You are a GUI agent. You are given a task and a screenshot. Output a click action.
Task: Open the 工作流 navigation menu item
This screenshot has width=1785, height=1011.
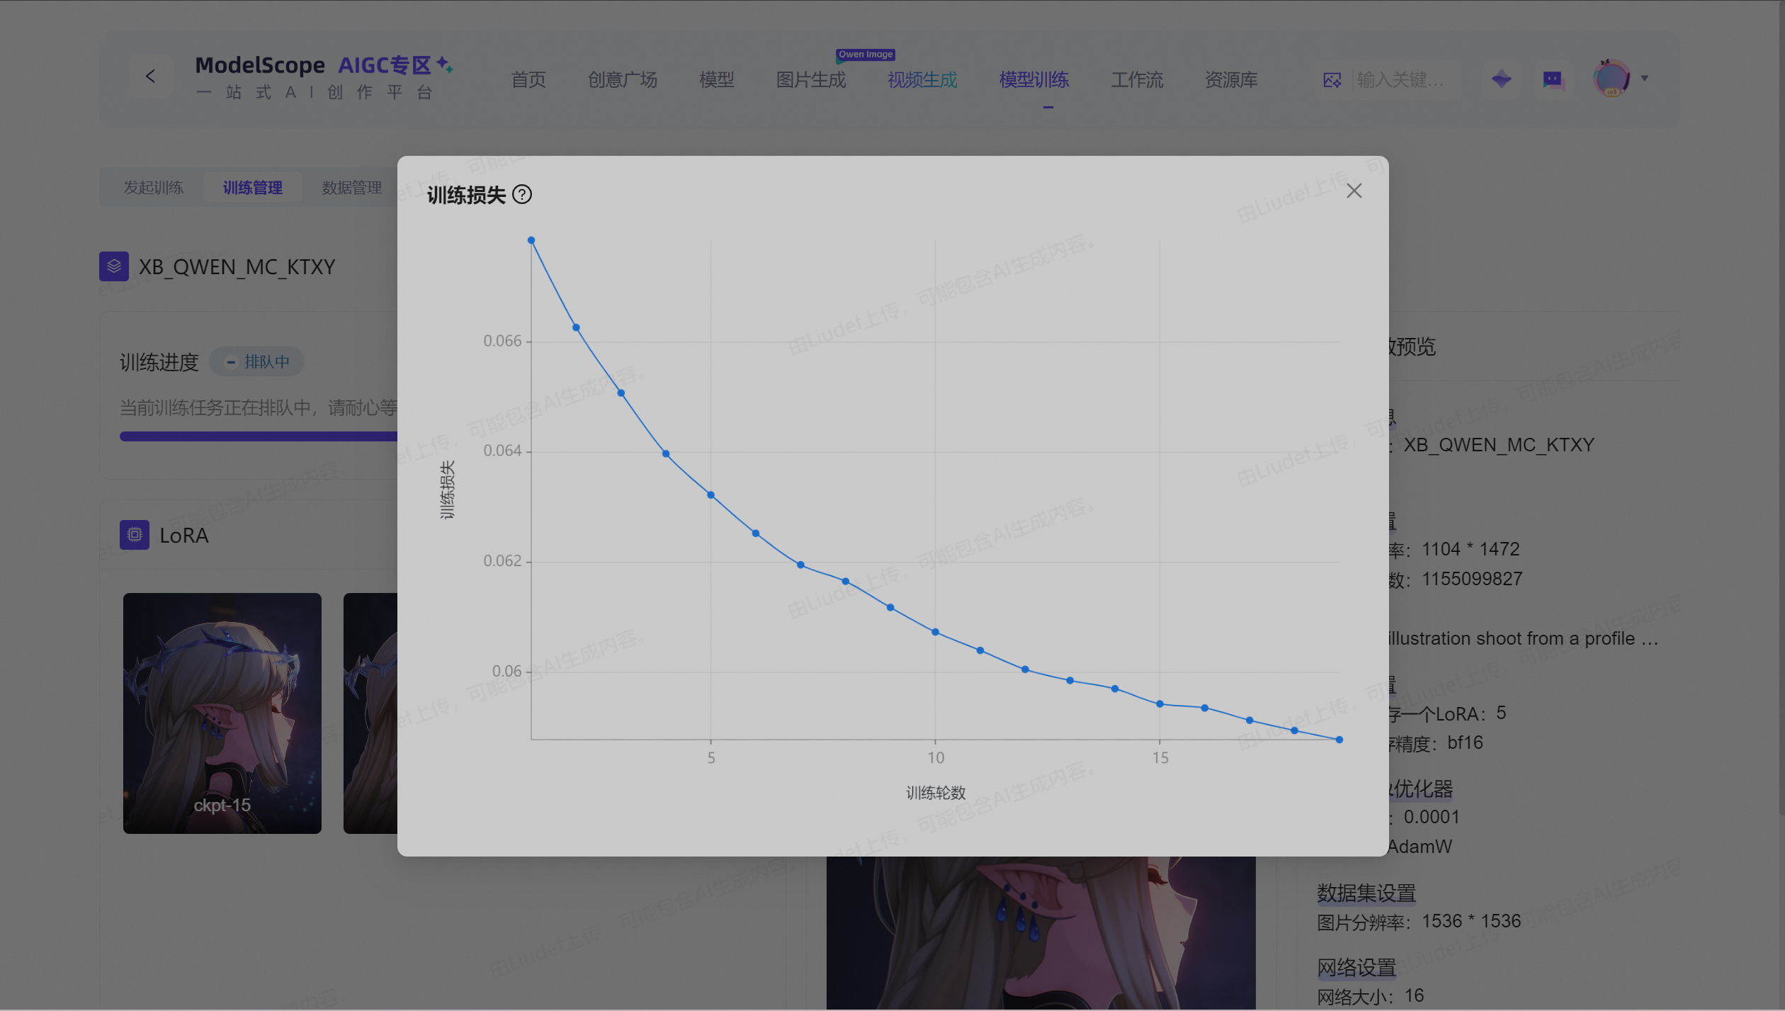tap(1136, 80)
